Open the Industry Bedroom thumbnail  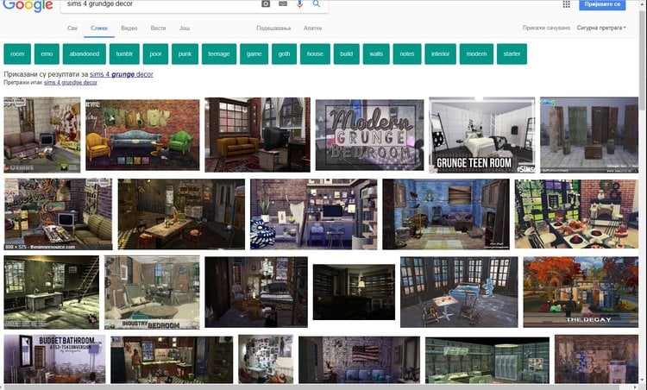point(152,292)
